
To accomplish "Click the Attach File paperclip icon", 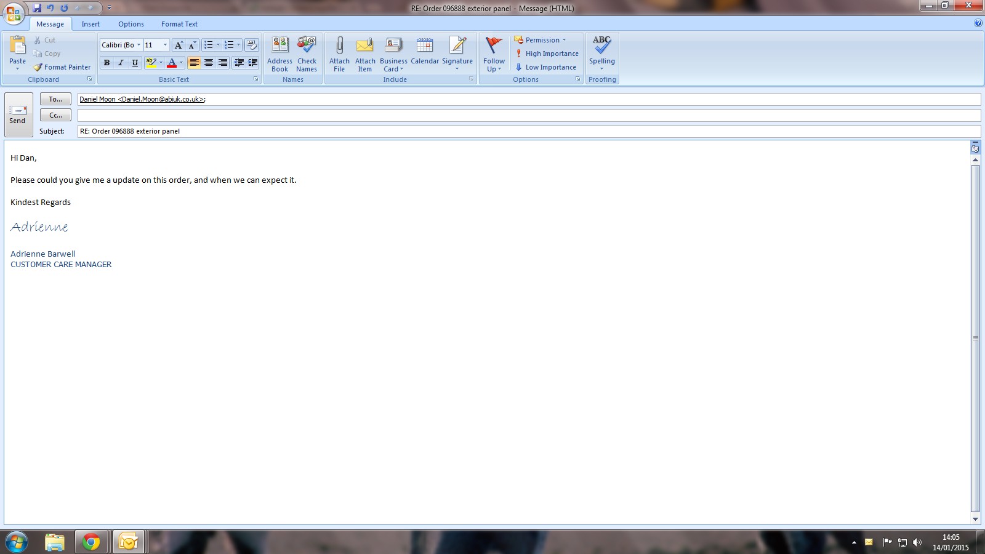I will tap(339, 46).
